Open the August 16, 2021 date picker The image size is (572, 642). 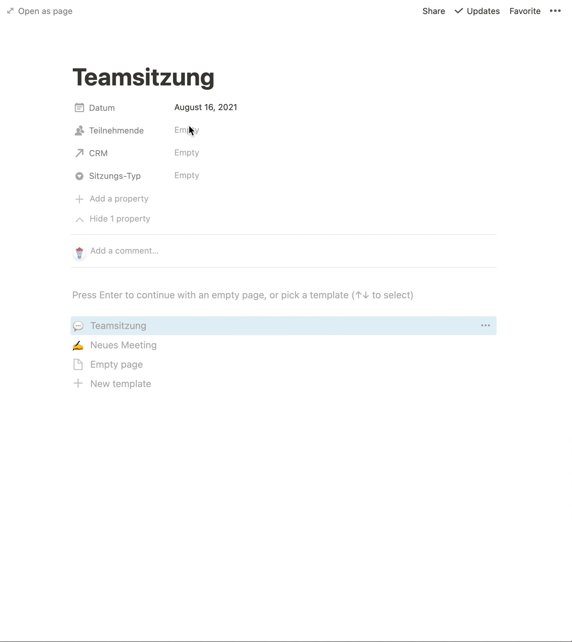206,107
